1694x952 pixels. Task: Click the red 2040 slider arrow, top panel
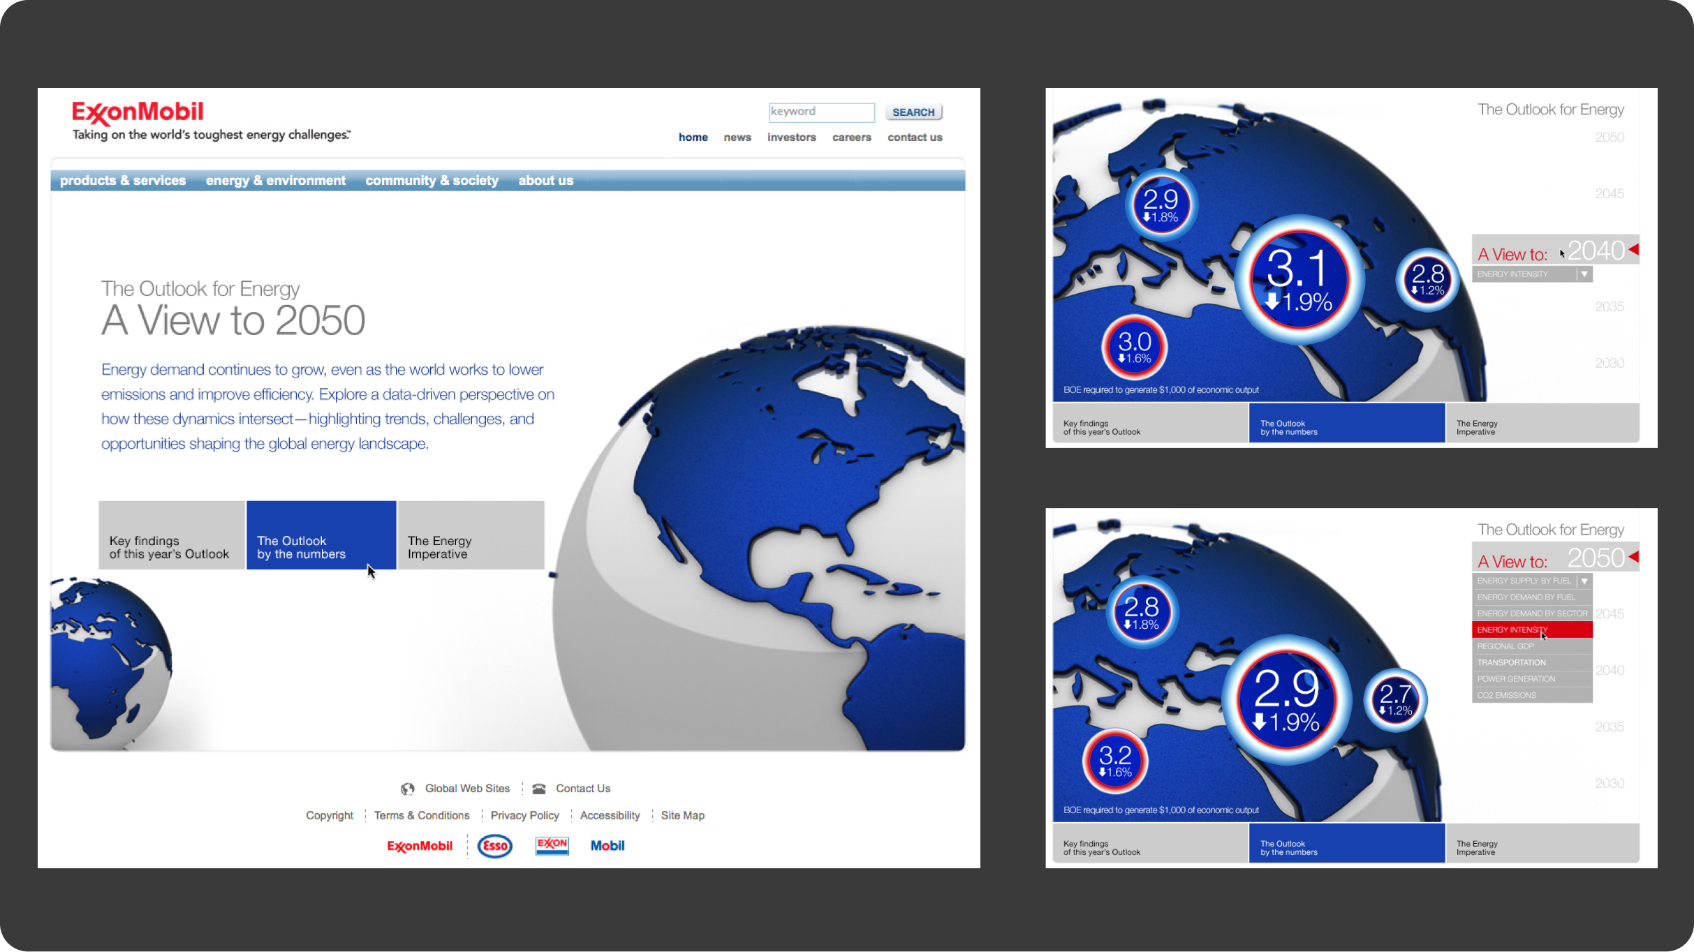coord(1634,250)
